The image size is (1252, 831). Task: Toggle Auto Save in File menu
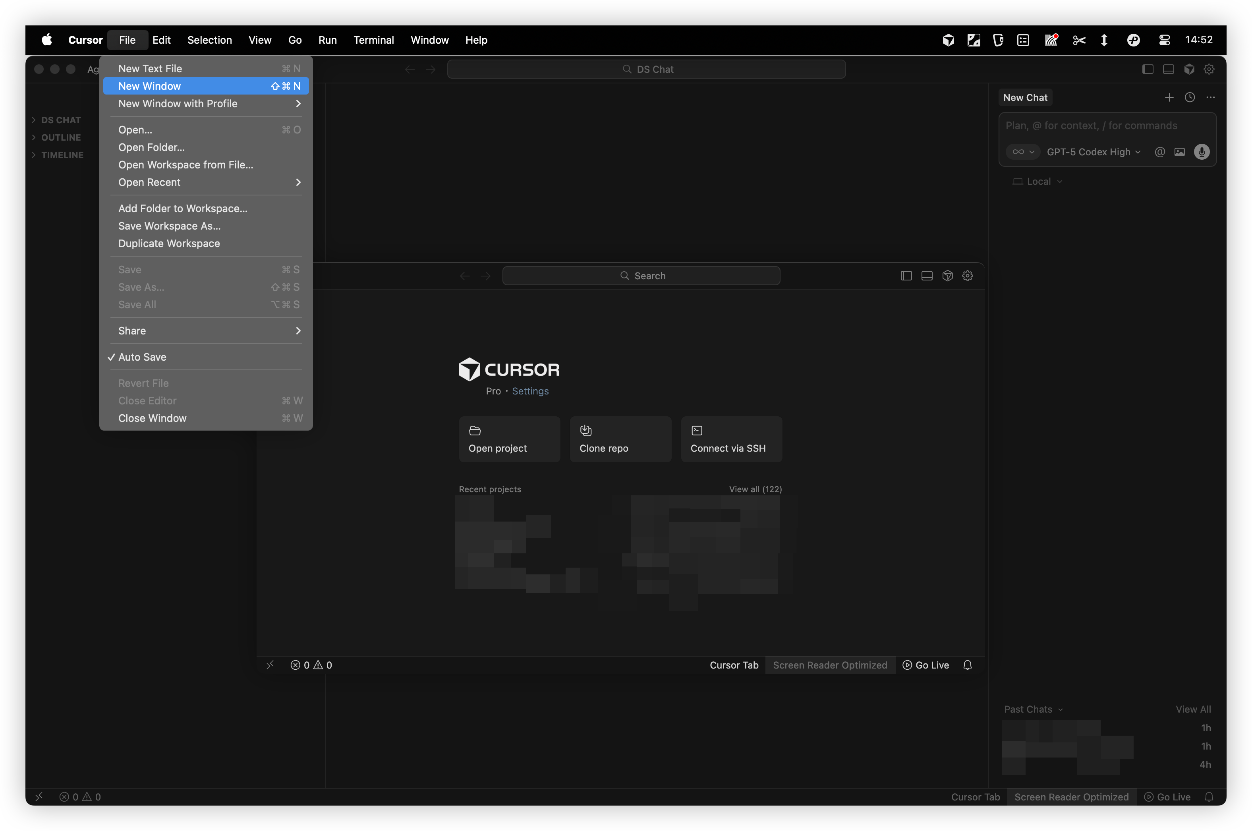tap(143, 357)
